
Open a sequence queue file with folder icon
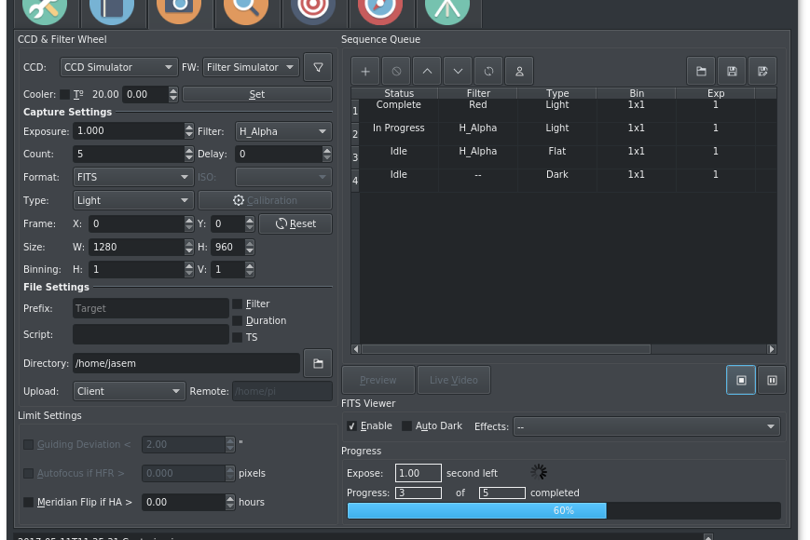point(701,71)
